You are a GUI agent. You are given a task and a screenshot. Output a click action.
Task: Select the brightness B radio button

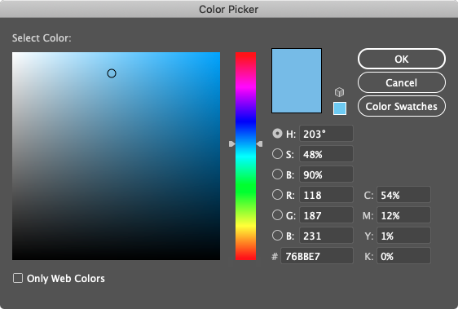tap(277, 174)
